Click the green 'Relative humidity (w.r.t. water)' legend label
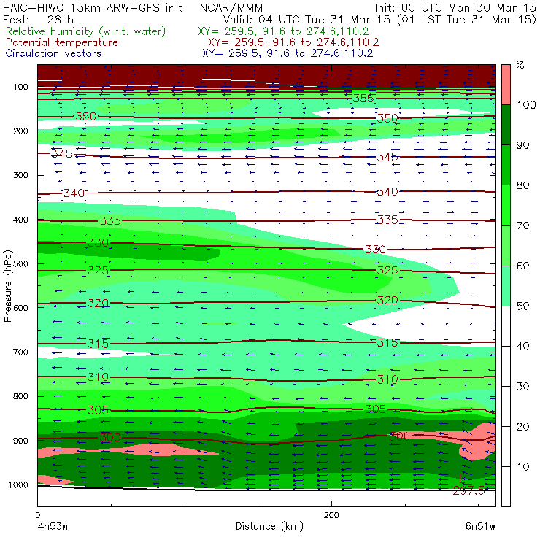The image size is (540, 540). tap(86, 31)
